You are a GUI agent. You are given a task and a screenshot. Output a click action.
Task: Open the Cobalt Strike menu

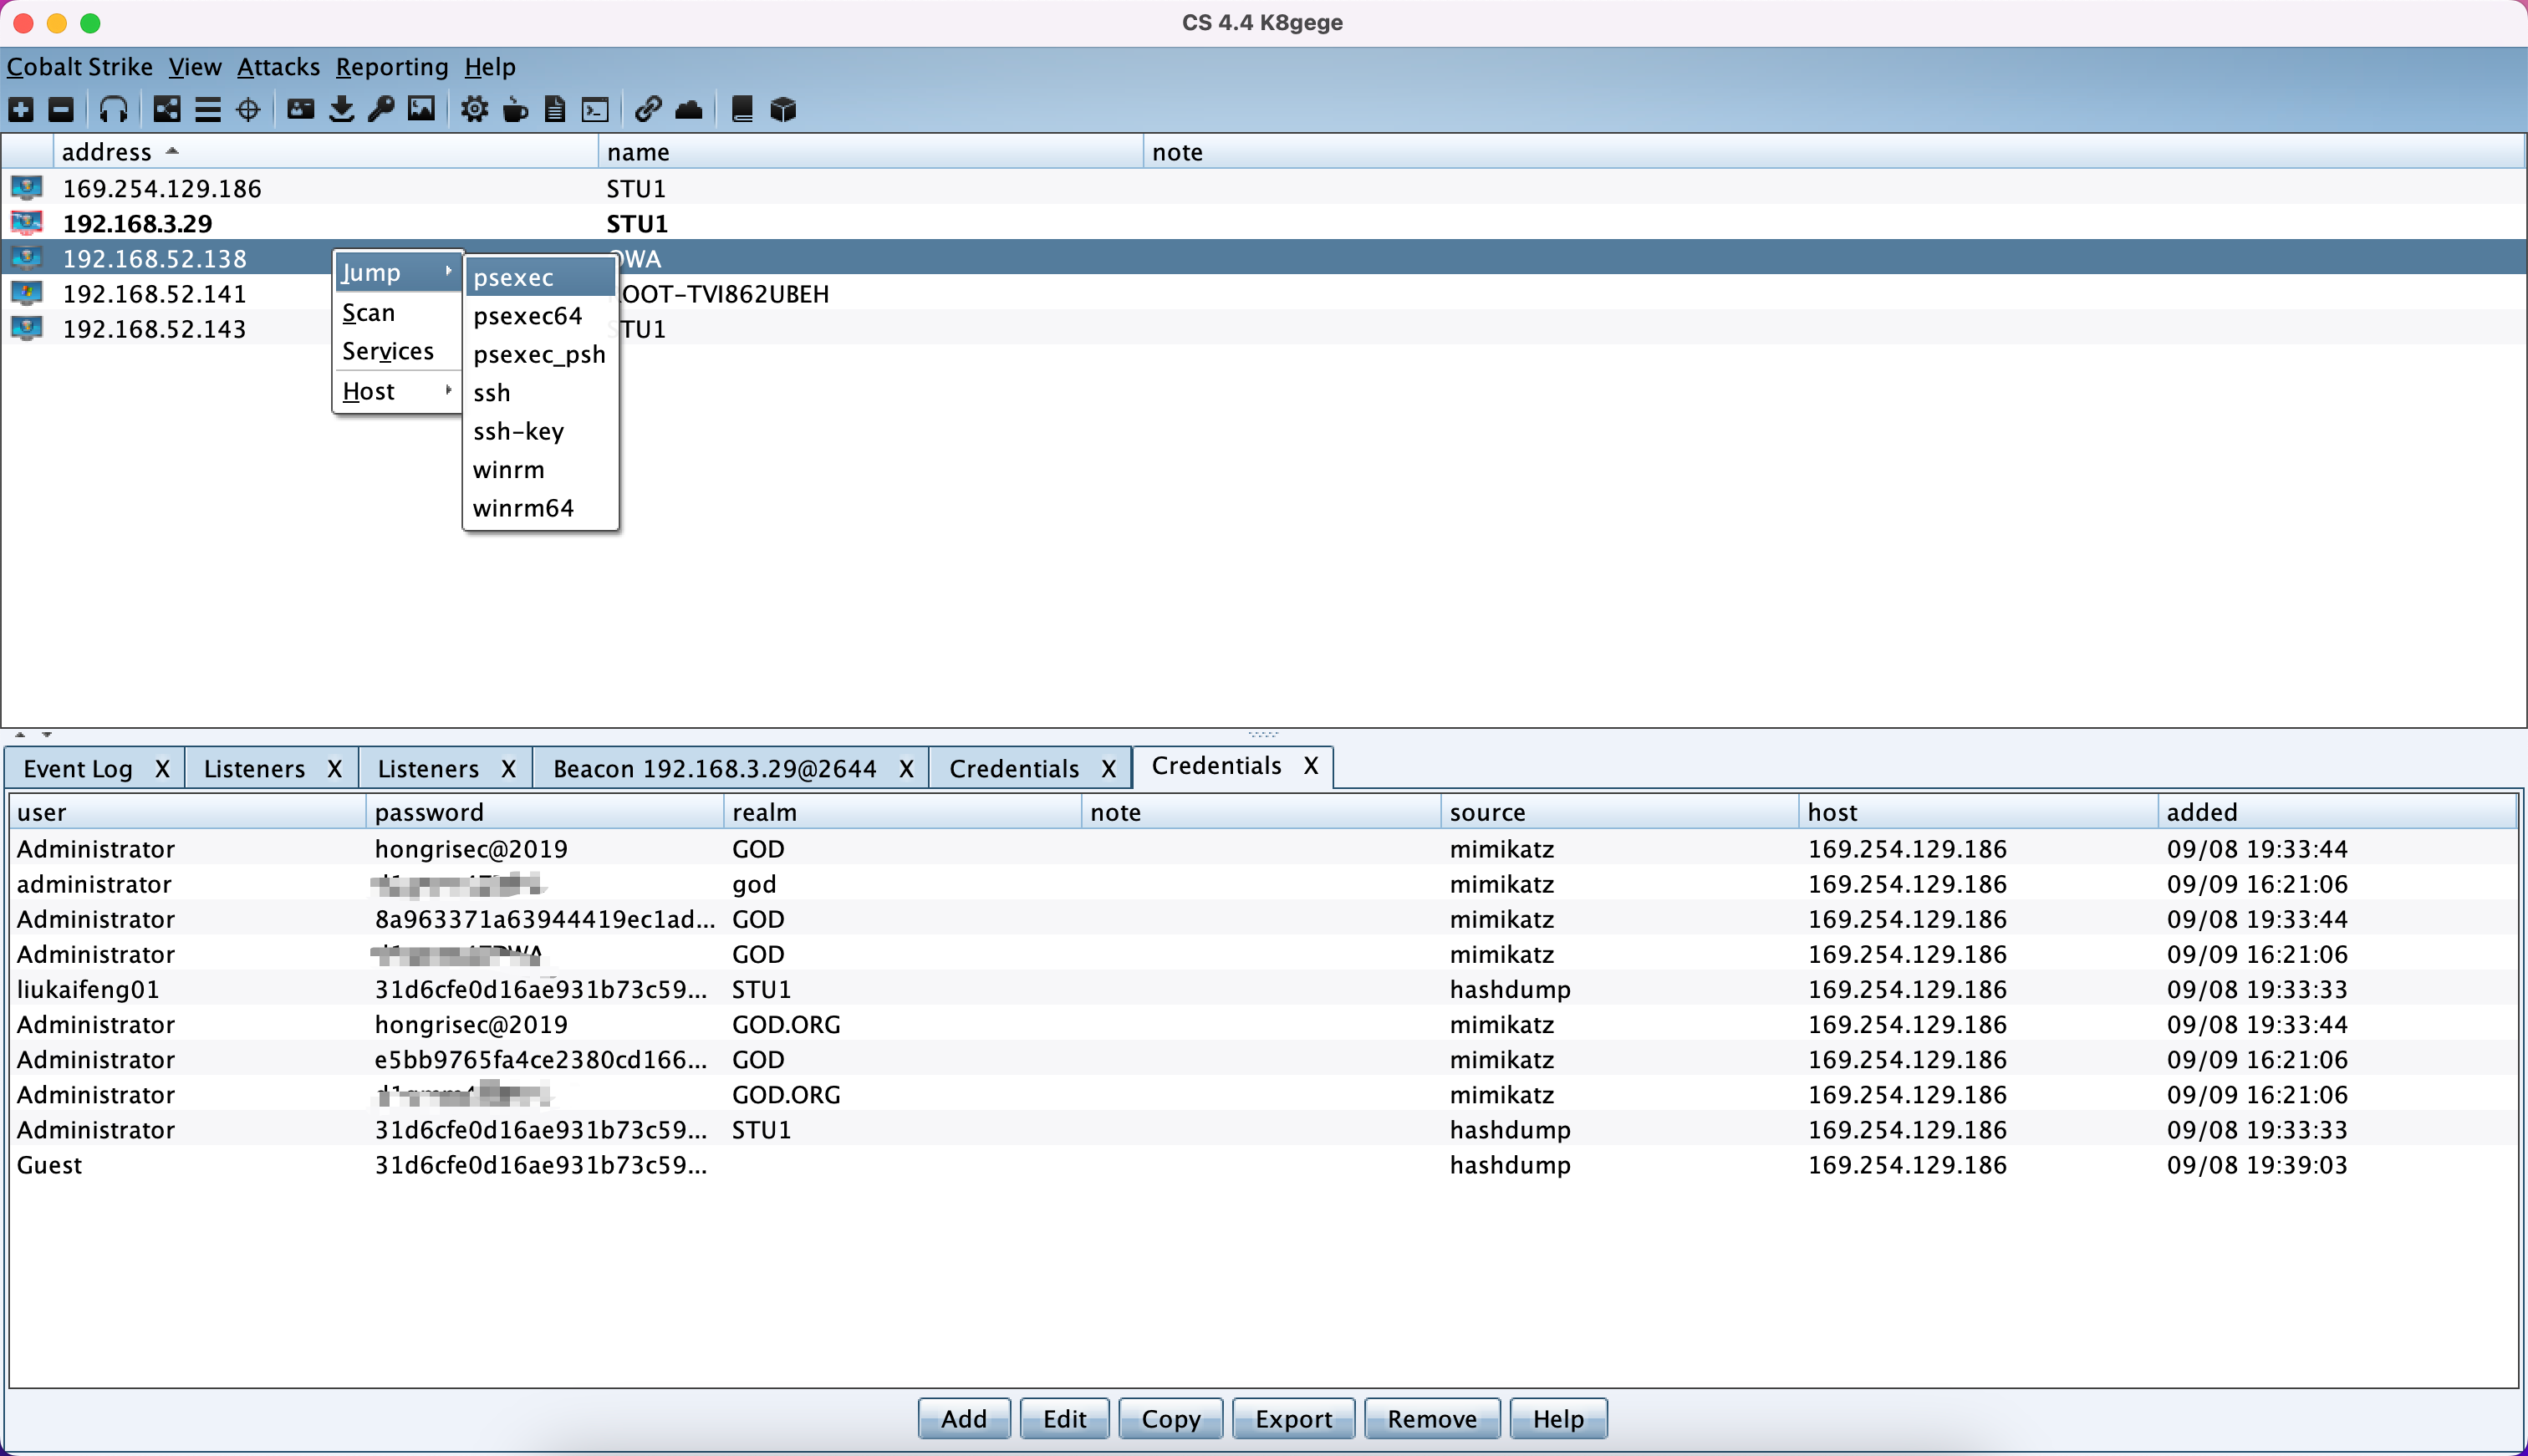tap(80, 67)
